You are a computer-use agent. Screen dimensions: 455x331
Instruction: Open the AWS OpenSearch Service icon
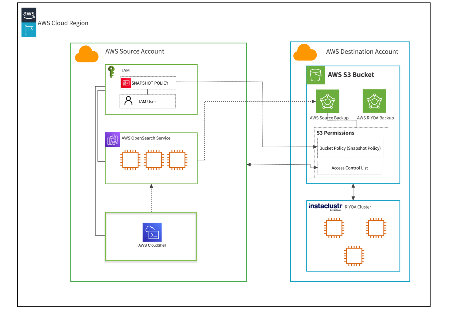point(112,139)
